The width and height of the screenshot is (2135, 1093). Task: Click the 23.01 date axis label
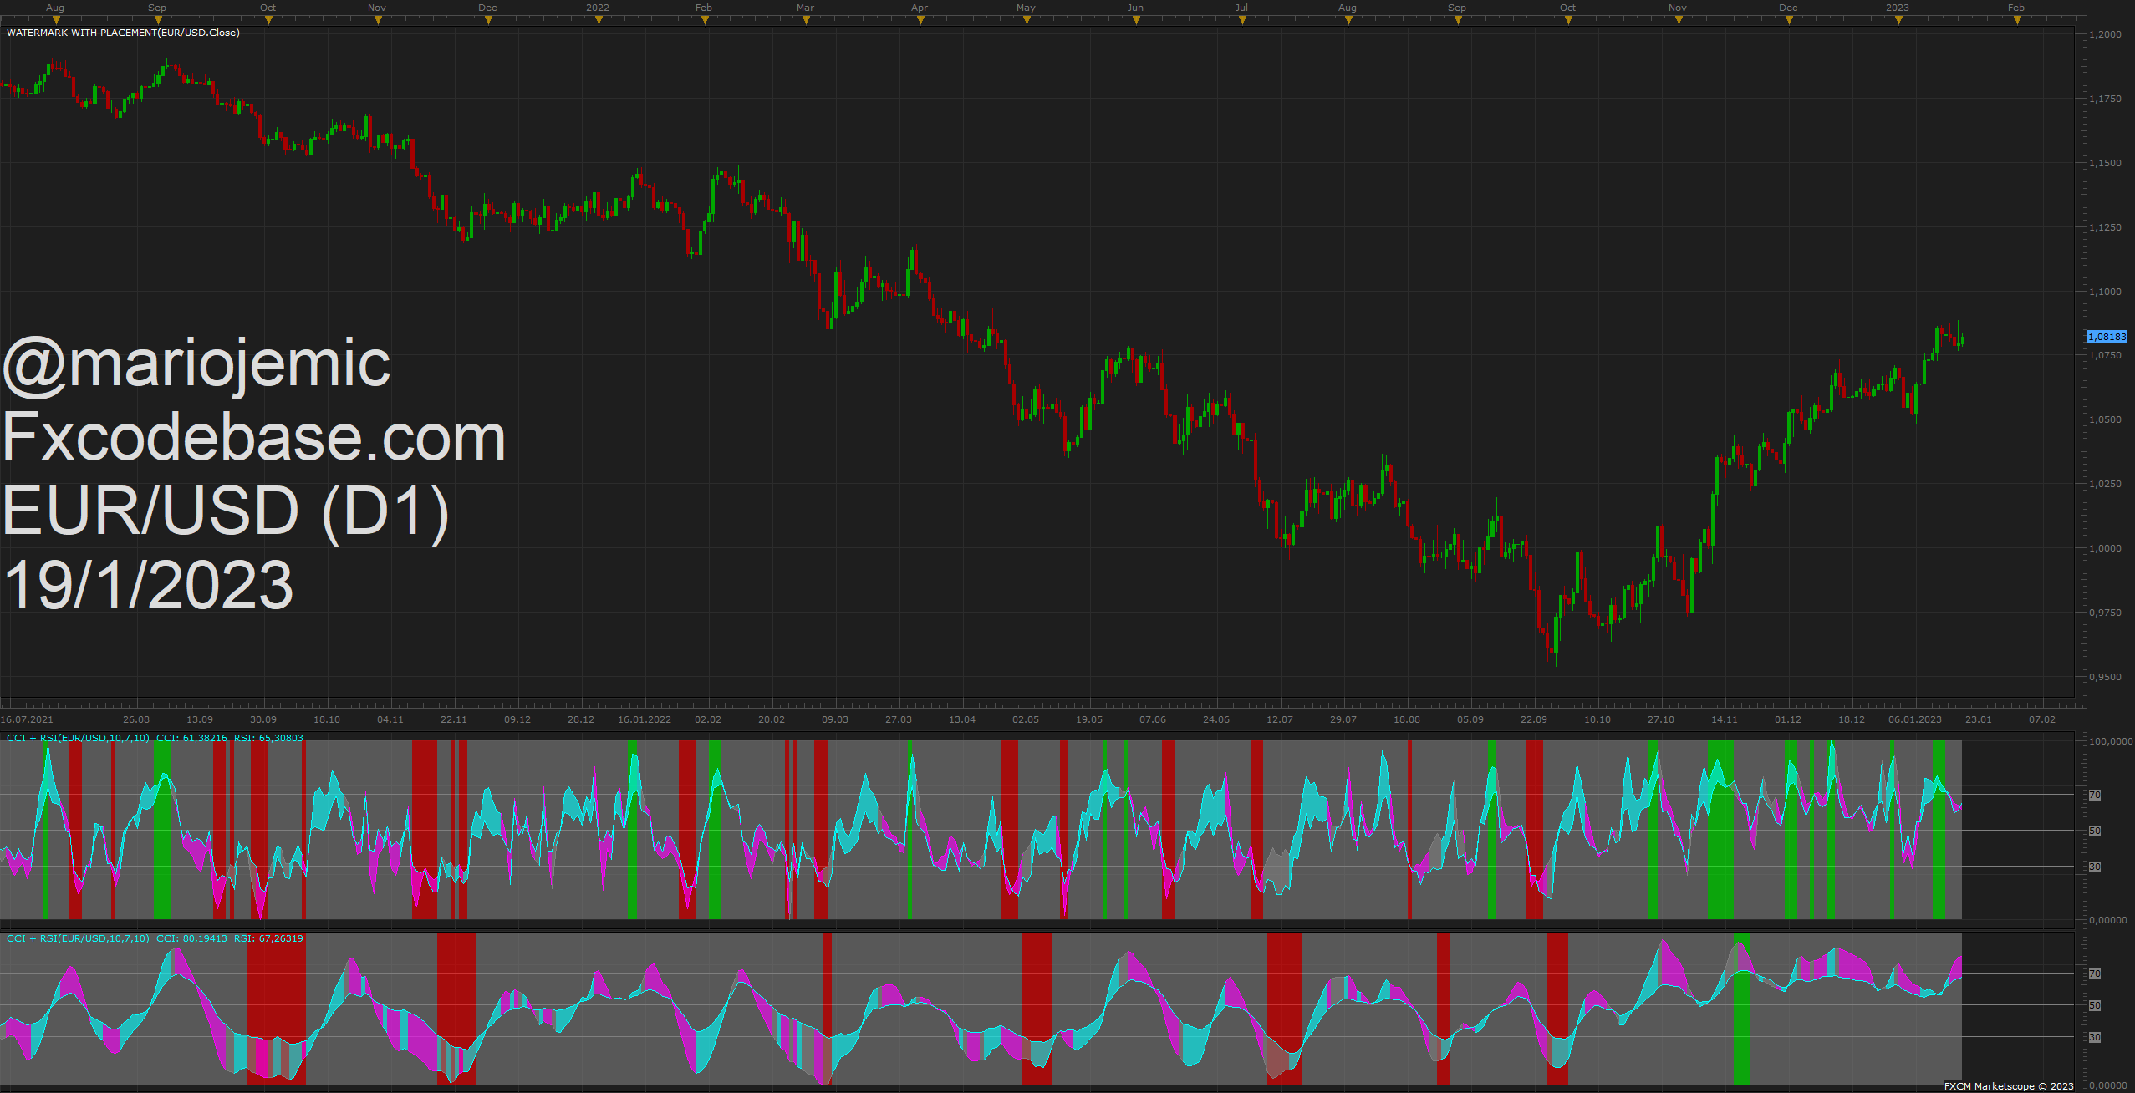click(x=1979, y=719)
